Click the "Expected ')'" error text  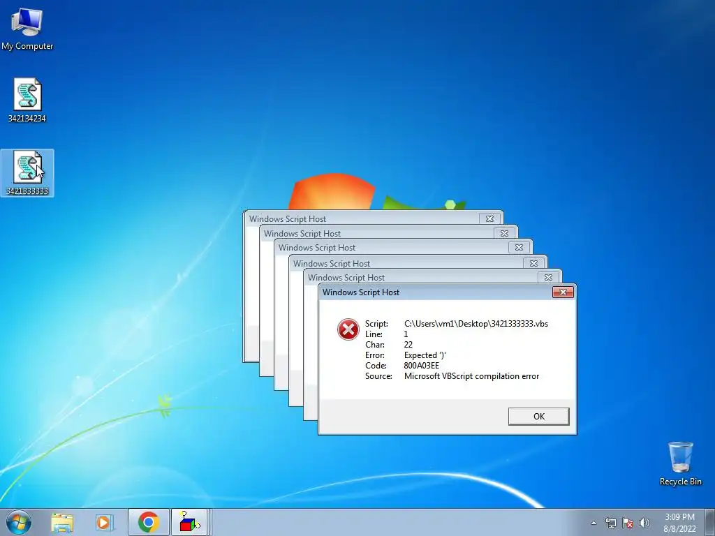[x=425, y=355]
